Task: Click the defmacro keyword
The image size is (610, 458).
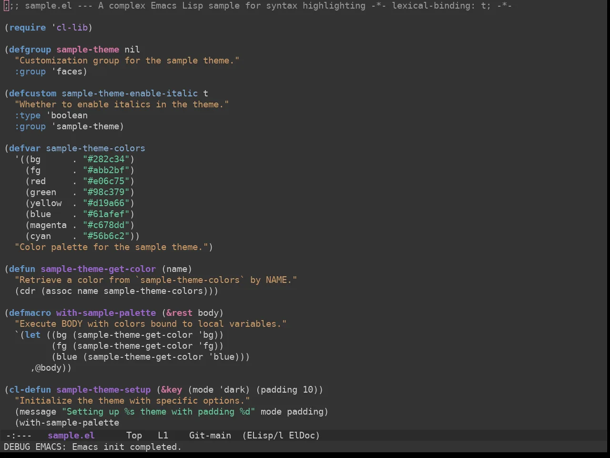Action: (30, 313)
